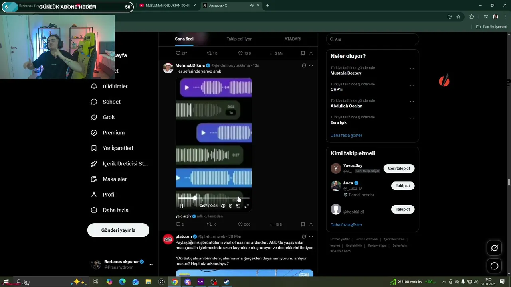Switch to MÜSLÜMAN OLDUKTAN SONRA browser tab
This screenshot has width=511, height=287.
tap(167, 6)
